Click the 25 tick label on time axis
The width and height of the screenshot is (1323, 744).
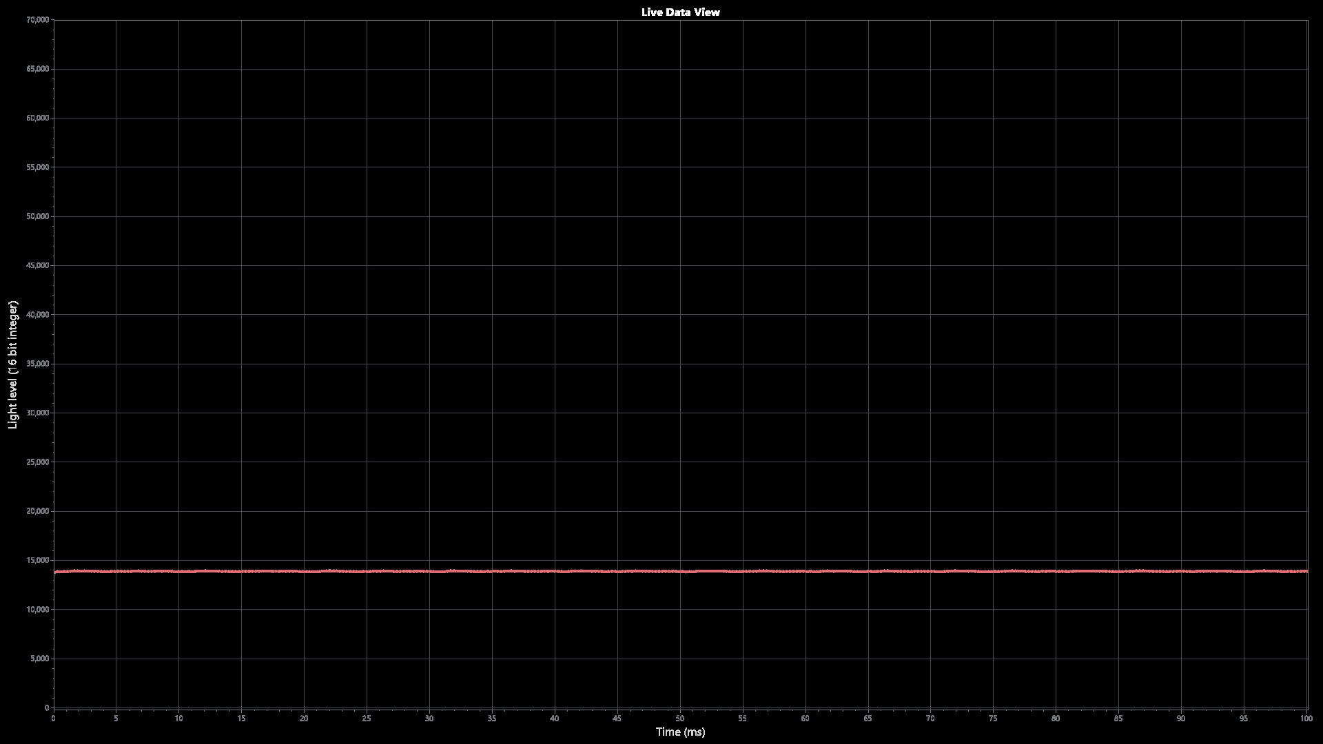367,719
